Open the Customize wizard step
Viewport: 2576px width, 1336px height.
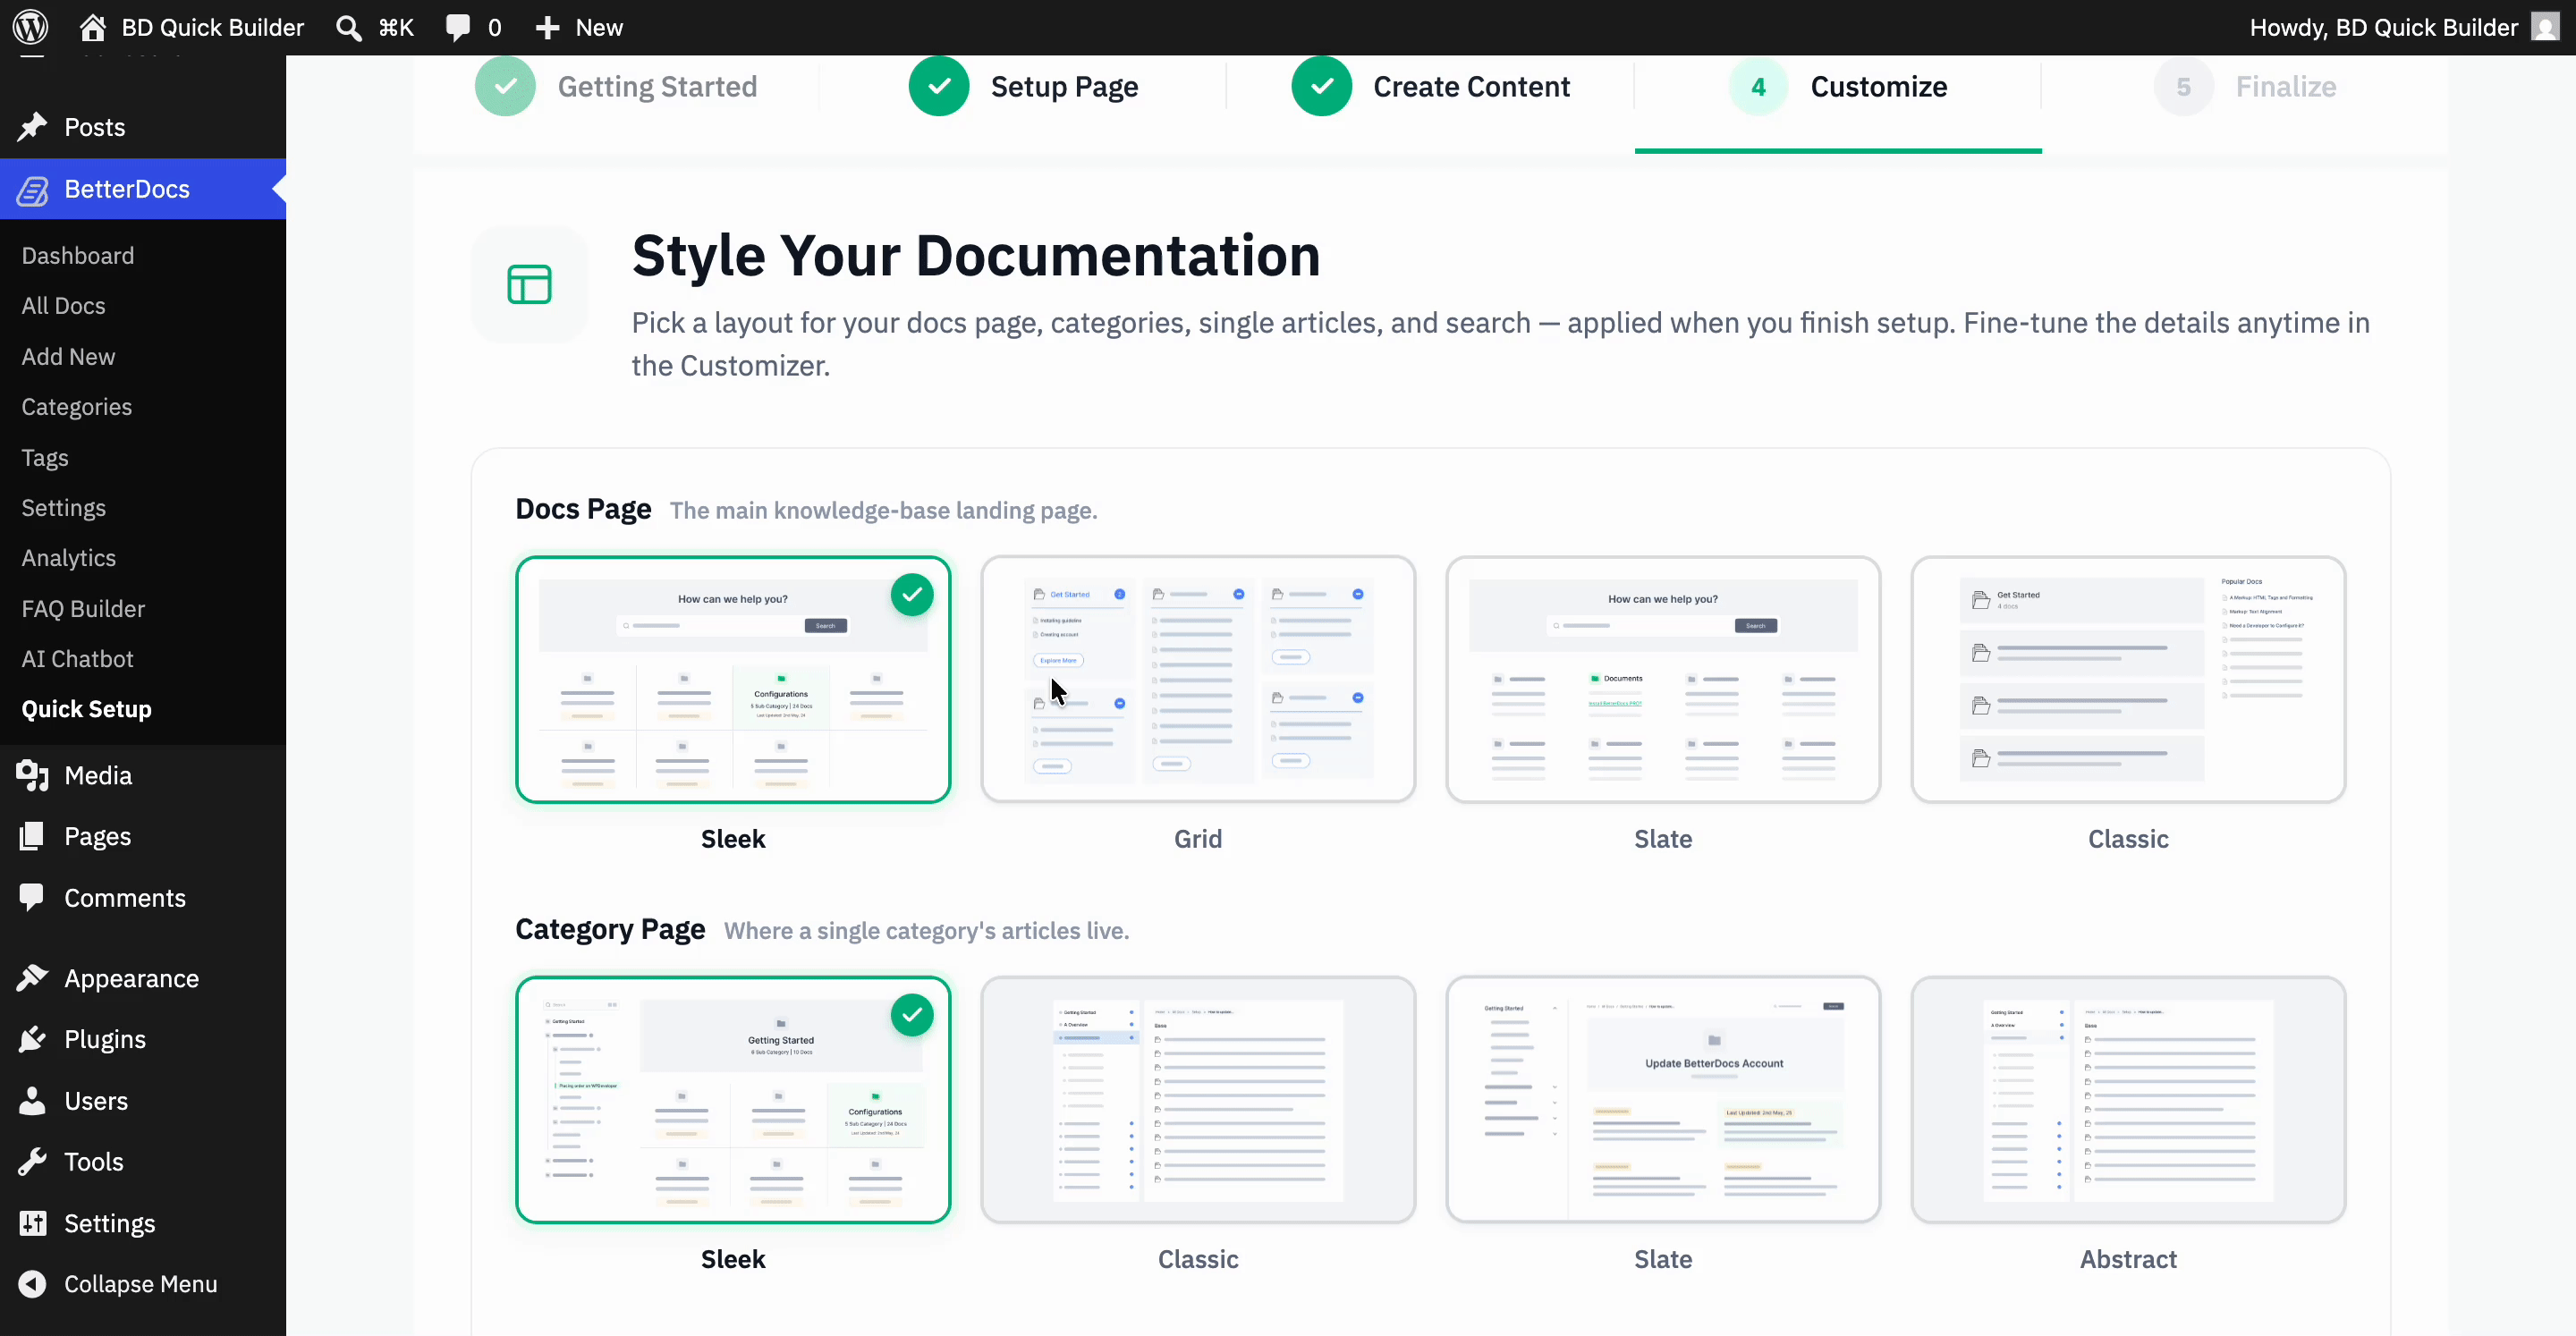(1838, 87)
